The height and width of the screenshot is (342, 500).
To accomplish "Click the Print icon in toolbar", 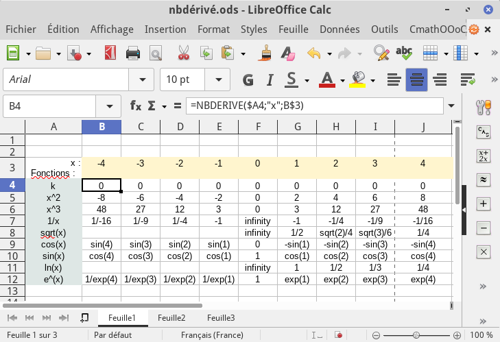I will 133,53.
